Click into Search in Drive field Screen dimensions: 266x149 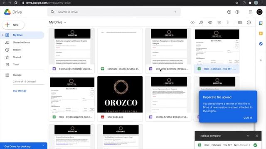pyautogui.click(x=114, y=12)
